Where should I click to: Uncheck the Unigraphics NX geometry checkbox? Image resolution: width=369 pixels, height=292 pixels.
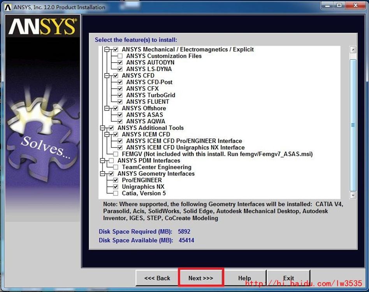pyautogui.click(x=116, y=187)
